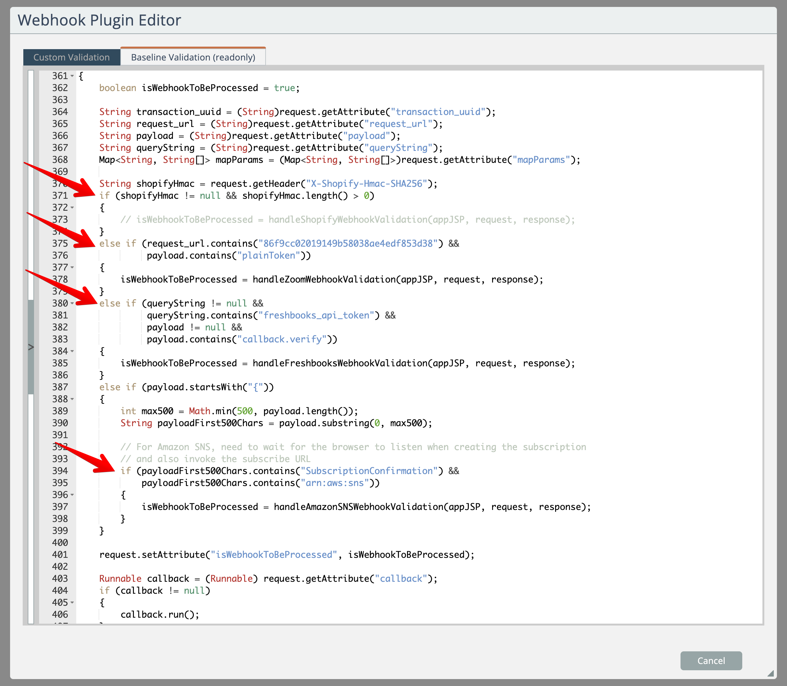Collapse callback block at line 405
The width and height of the screenshot is (787, 686).
72,603
